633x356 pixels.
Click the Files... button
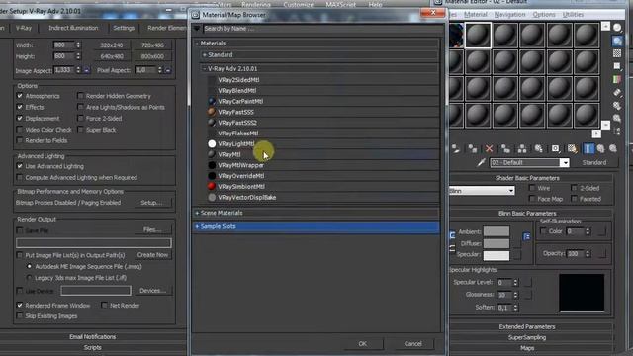tap(152, 230)
